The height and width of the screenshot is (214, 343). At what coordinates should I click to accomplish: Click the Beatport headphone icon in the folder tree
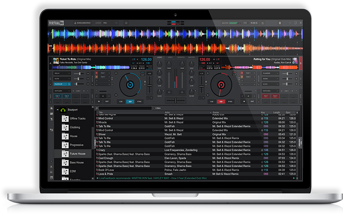point(63,110)
